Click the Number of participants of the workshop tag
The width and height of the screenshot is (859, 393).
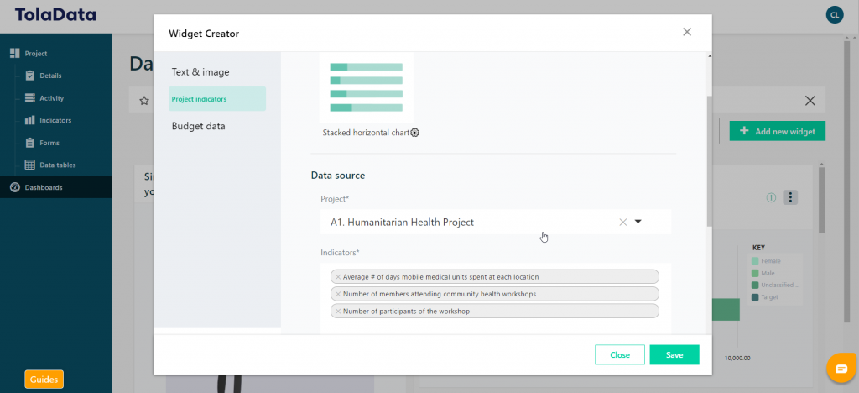[495, 311]
